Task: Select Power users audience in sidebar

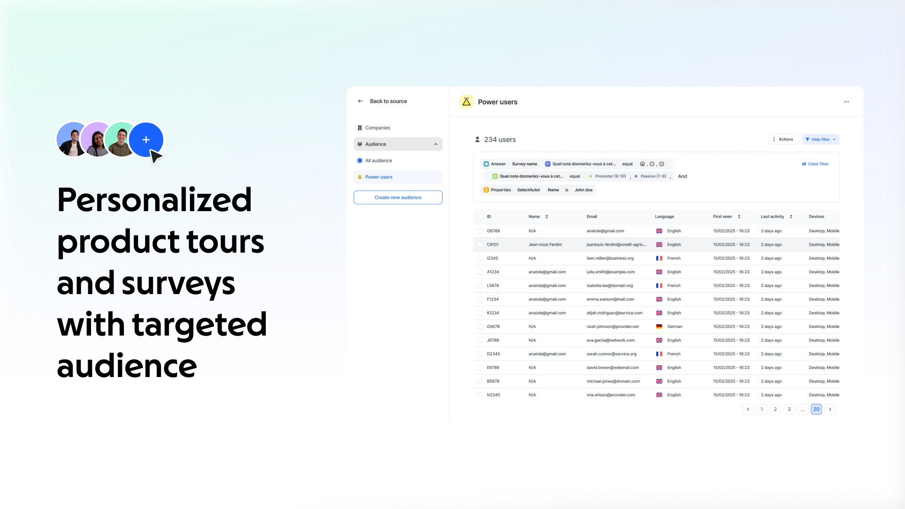Action: pyautogui.click(x=378, y=177)
